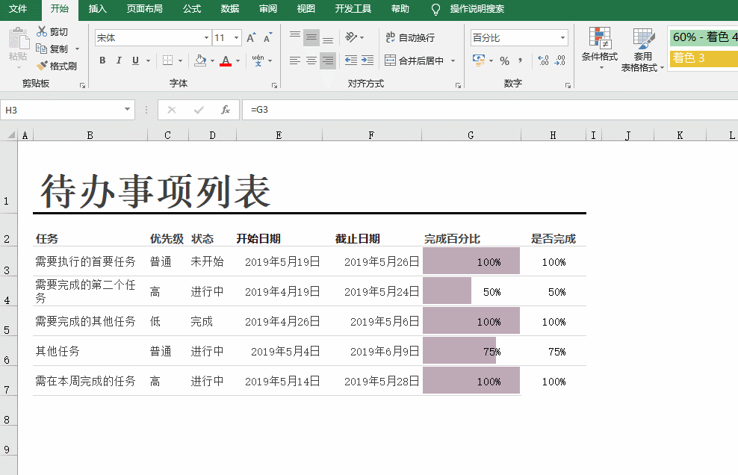This screenshot has width=738, height=475.
Task: Apply fill color bucket
Action: [x=200, y=60]
